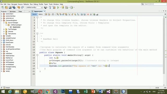Image resolution: width=167 pixels, height=94 pixels.
Task: Open Photoshop from the taskbar
Action: pos(63,92)
